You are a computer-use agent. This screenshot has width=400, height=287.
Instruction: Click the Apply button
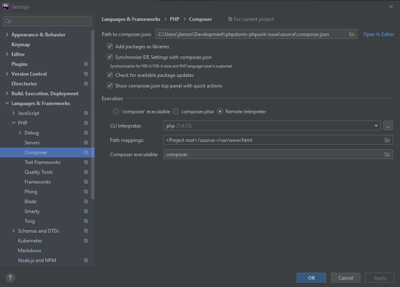(380, 278)
